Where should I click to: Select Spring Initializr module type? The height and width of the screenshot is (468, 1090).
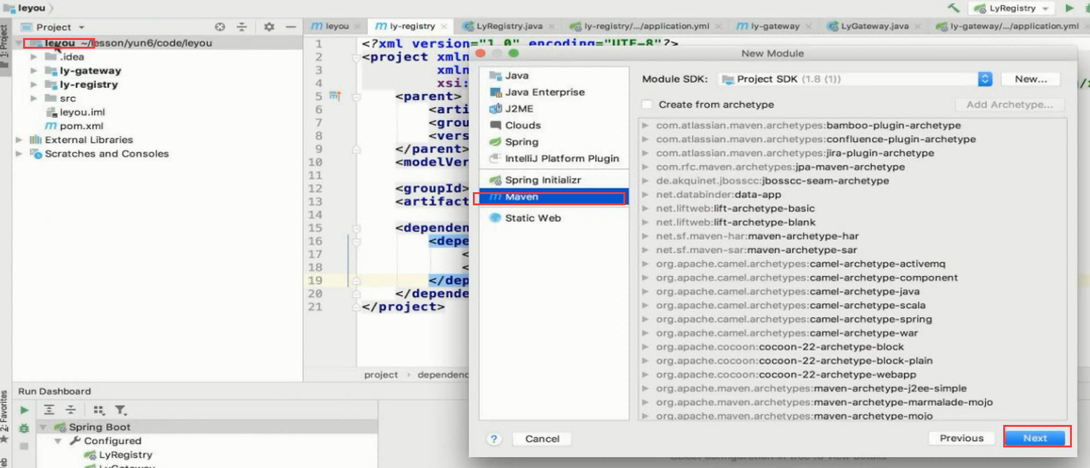553,180
